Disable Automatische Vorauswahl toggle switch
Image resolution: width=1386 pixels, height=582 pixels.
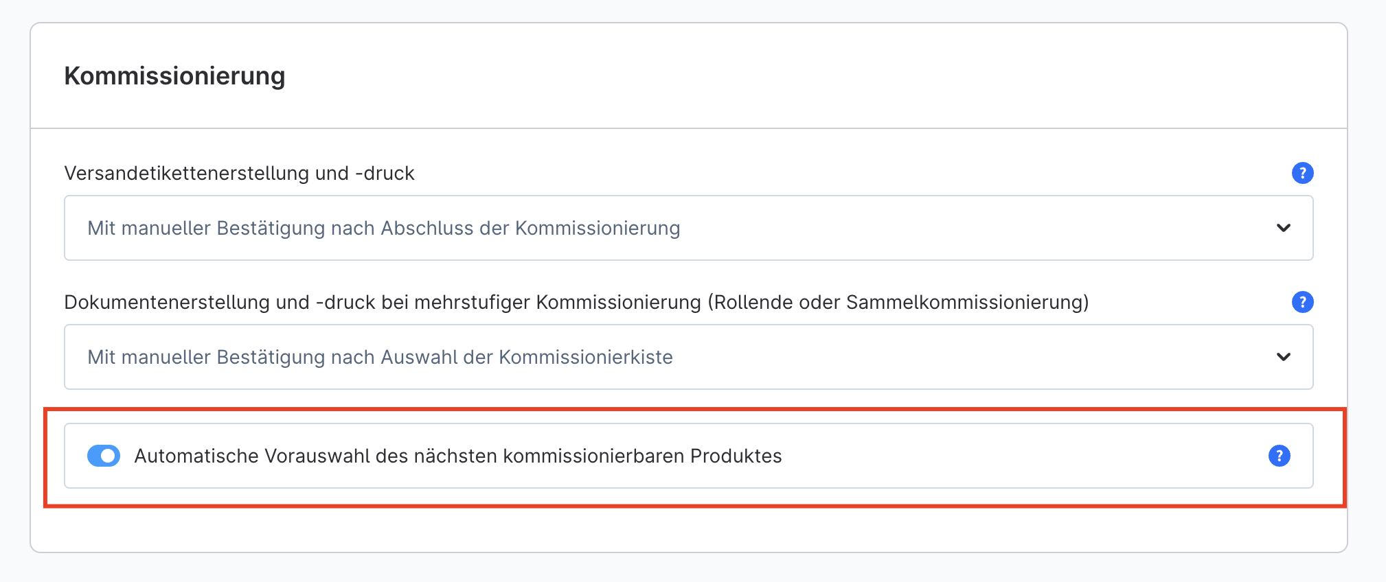(104, 456)
